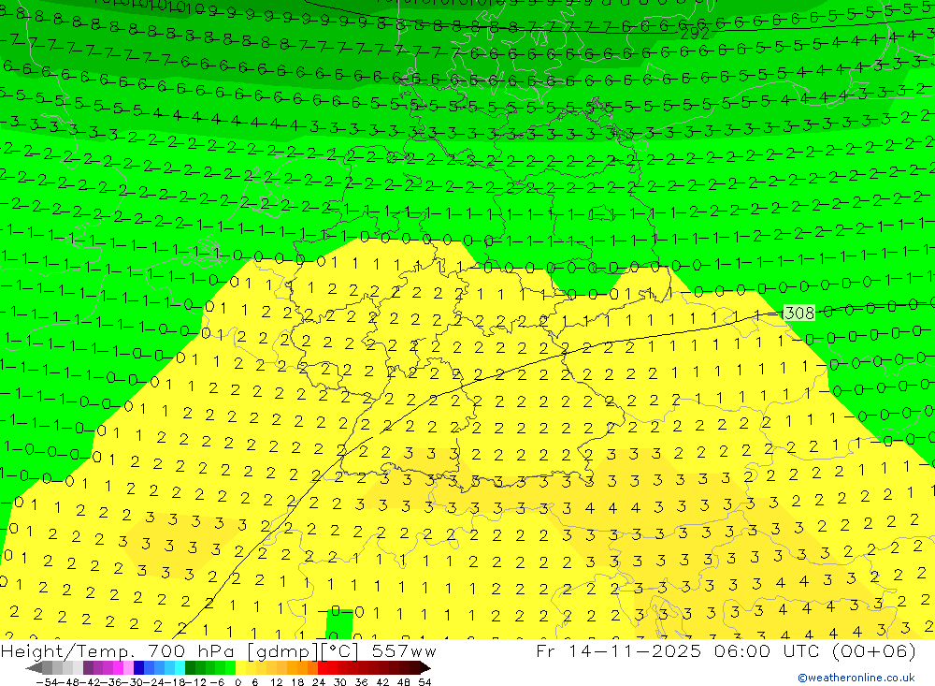Image resolution: width=935 pixels, height=686 pixels.
Task: Pick the bright red swatch above 24
Action: pyautogui.click(x=323, y=667)
